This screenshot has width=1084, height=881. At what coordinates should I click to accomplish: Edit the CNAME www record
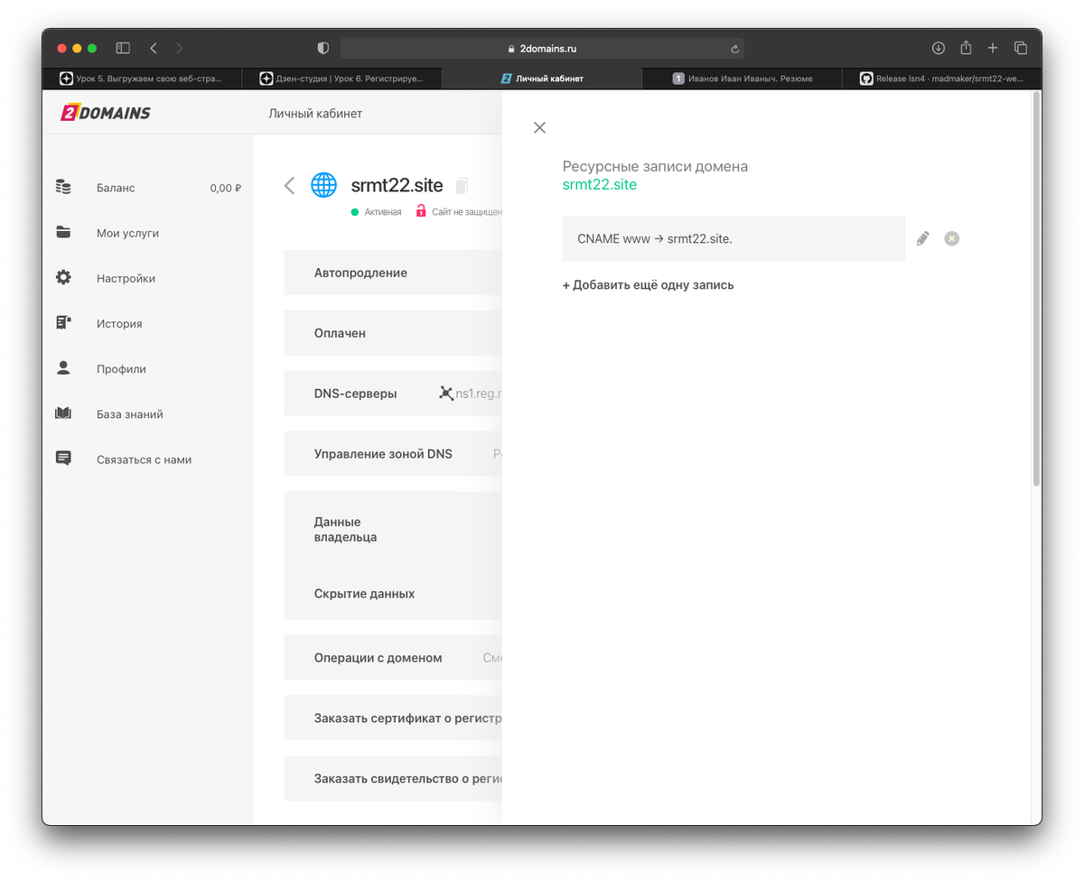click(x=922, y=238)
